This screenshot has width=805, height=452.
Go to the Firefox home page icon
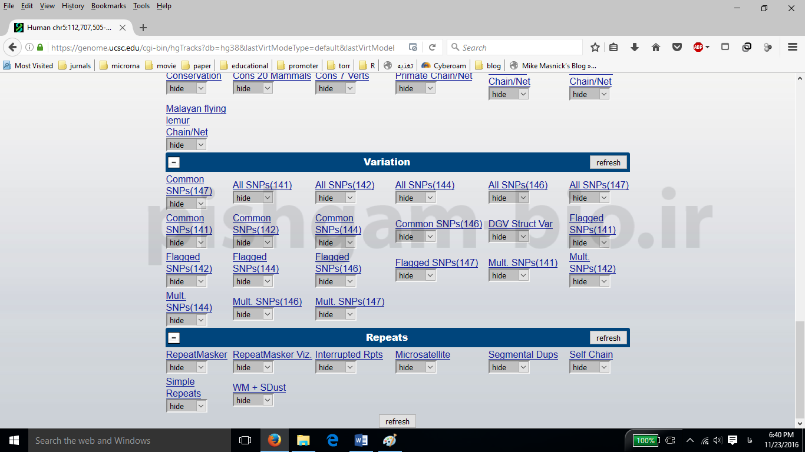tap(656, 48)
